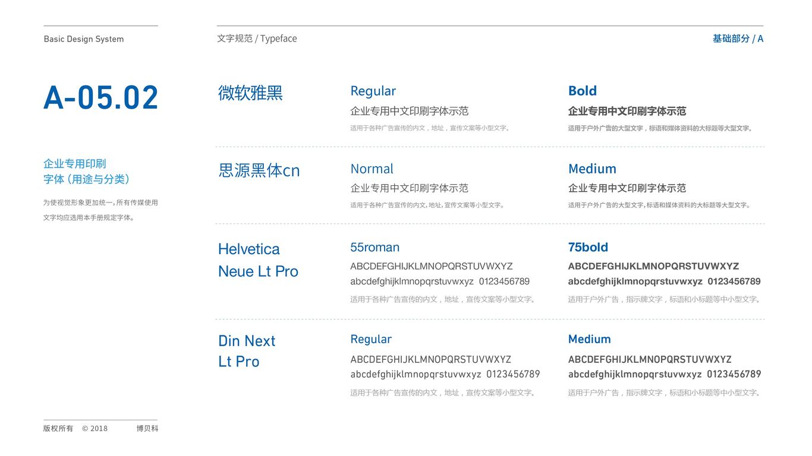
Task: Click the '75bold' weight label
Action: tap(588, 247)
